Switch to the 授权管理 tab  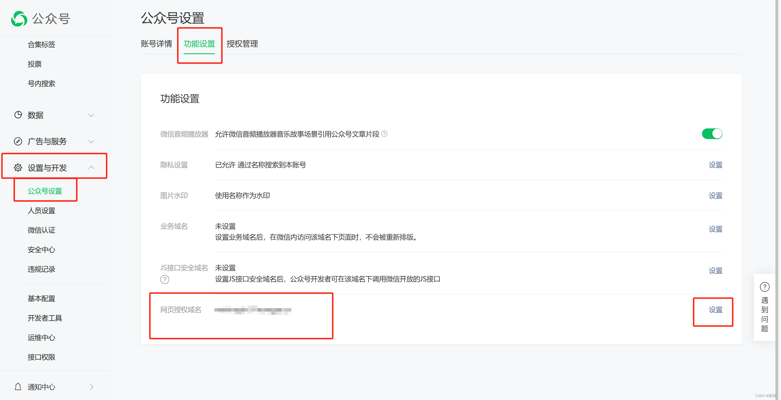pos(242,44)
